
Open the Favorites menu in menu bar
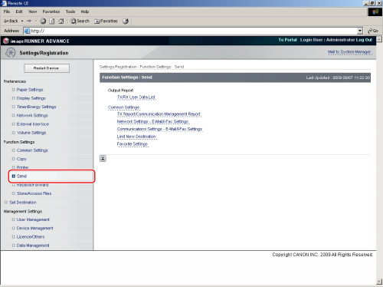coord(51,12)
